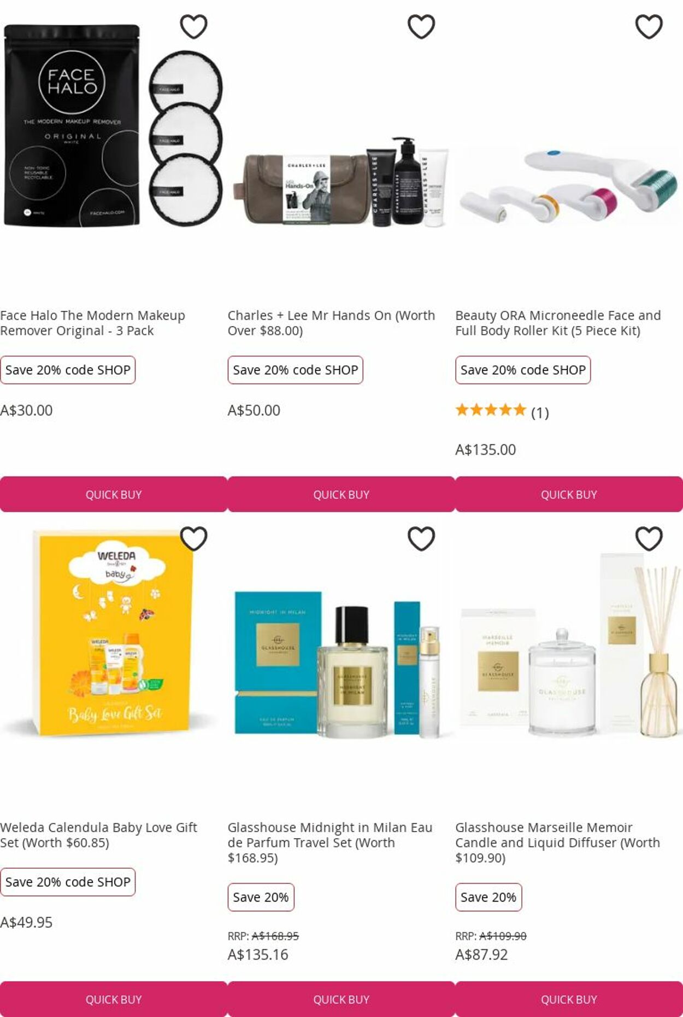This screenshot has height=1017, width=683.
Task: Quick buy Weleda Calendula Baby Love Set
Action: 114,999
